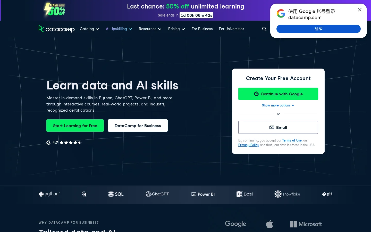
Task: Click the Email sign-up button
Action: click(x=278, y=127)
